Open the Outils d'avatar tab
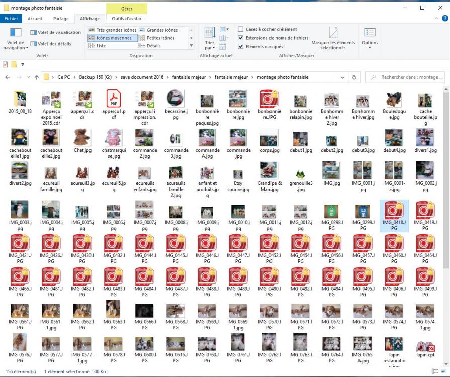 pos(127,19)
